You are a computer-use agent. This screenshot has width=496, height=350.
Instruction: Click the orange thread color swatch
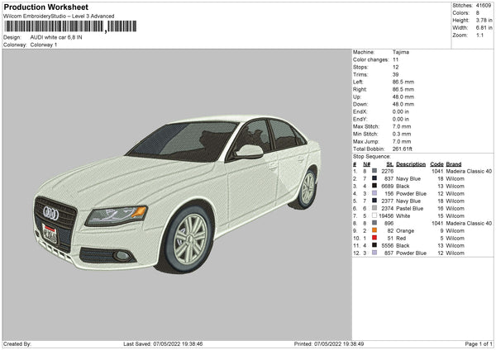(x=374, y=230)
